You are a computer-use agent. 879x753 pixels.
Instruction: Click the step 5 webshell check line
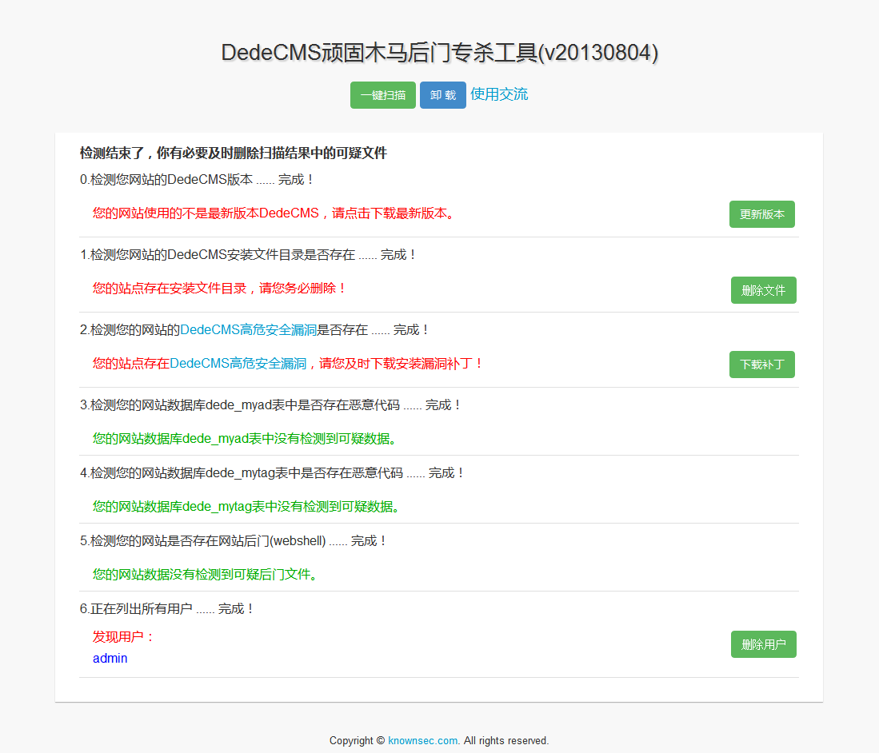pos(233,541)
